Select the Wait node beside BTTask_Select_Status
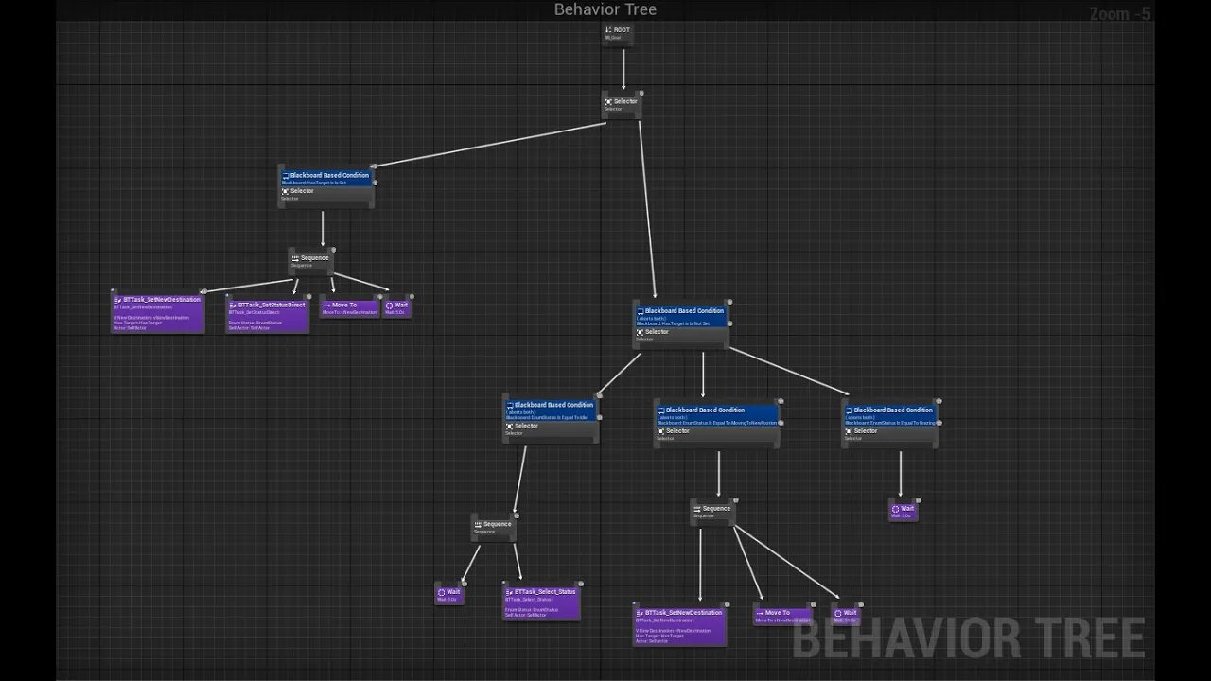This screenshot has height=681, width=1211. (449, 595)
